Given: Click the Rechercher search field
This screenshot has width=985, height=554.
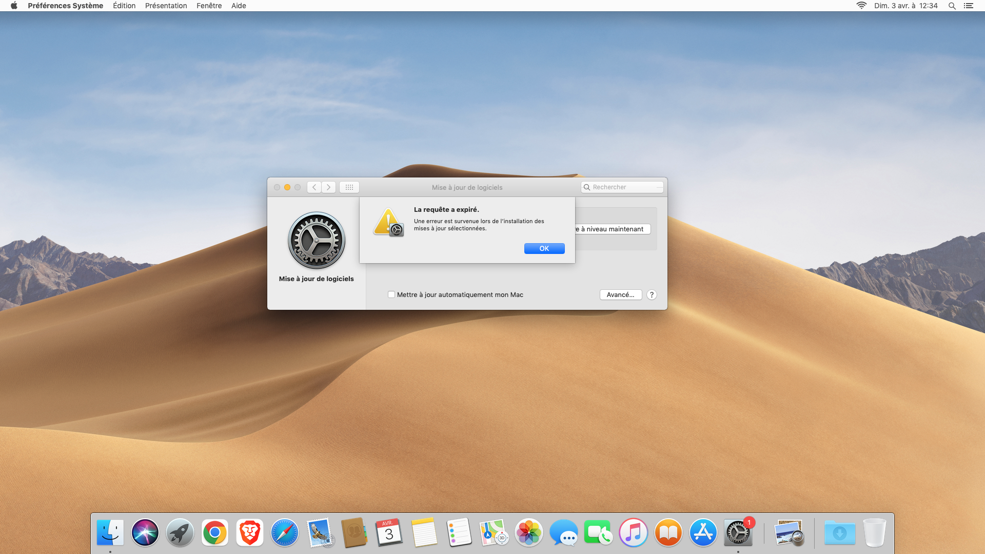Looking at the screenshot, I should (622, 187).
